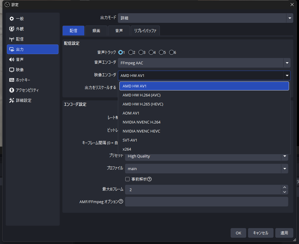Click the 一般 gear icon in sidebar
299x244 pixels.
click(12, 19)
